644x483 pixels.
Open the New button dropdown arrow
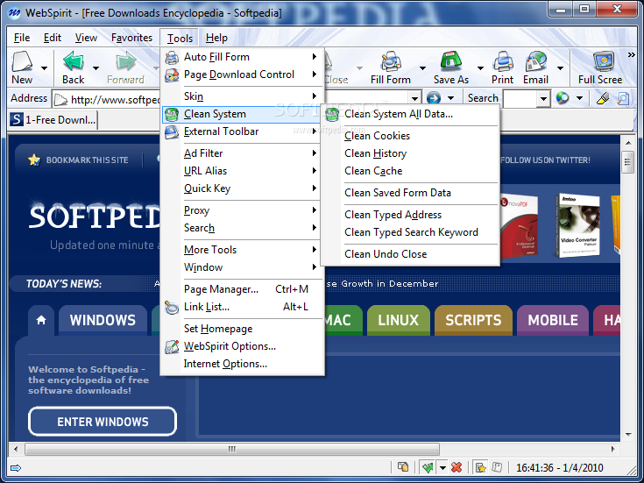tap(44, 67)
